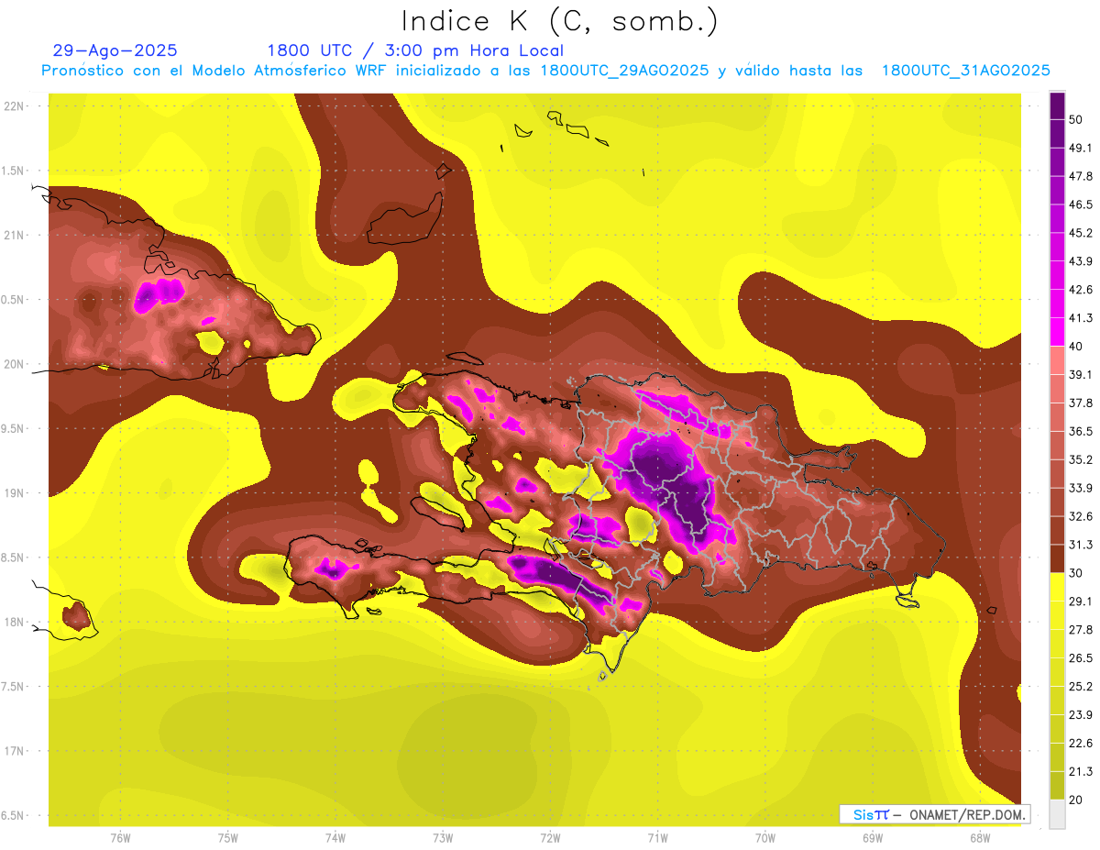Click the "25.2" color scale value

pos(1080,686)
